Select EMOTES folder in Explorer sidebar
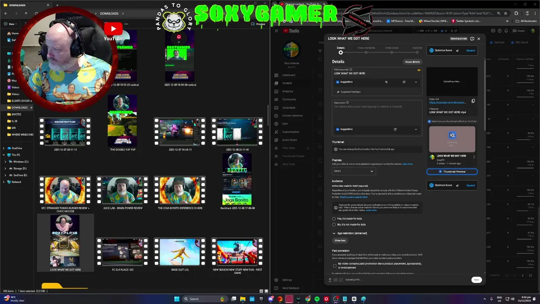This screenshot has width=540, height=304. point(16,114)
